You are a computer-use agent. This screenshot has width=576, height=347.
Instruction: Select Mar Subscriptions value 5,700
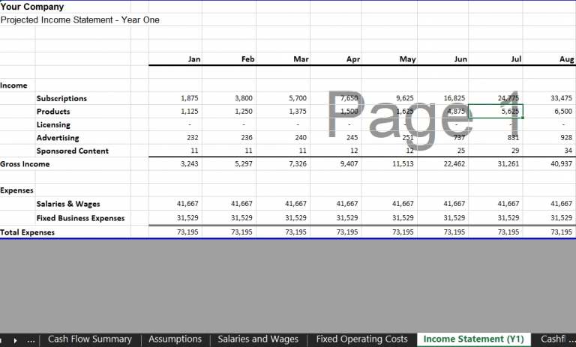click(x=298, y=98)
